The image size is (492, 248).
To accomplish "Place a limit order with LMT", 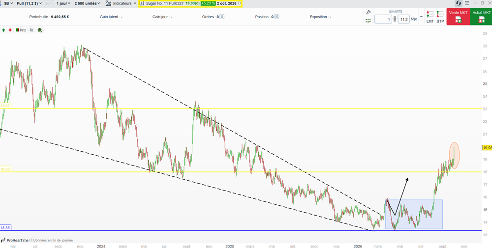I will click(x=430, y=17).
